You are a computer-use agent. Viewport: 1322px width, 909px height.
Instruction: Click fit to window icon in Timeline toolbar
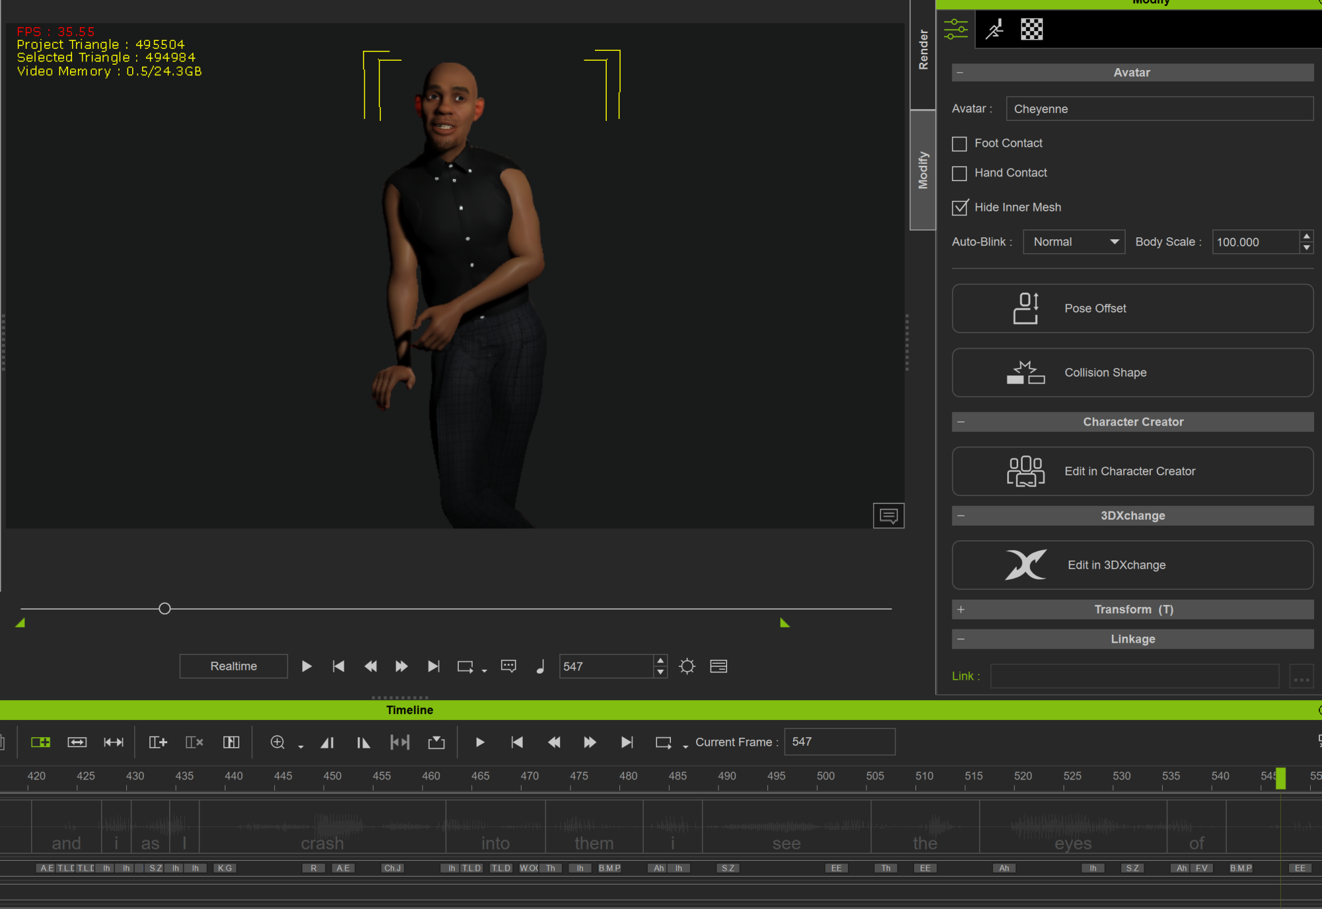point(77,742)
